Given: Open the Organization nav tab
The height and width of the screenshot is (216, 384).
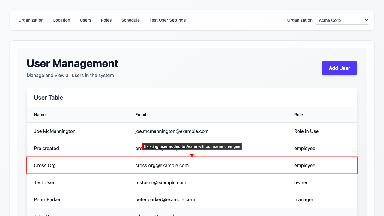Looking at the screenshot, I should pos(31,20).
